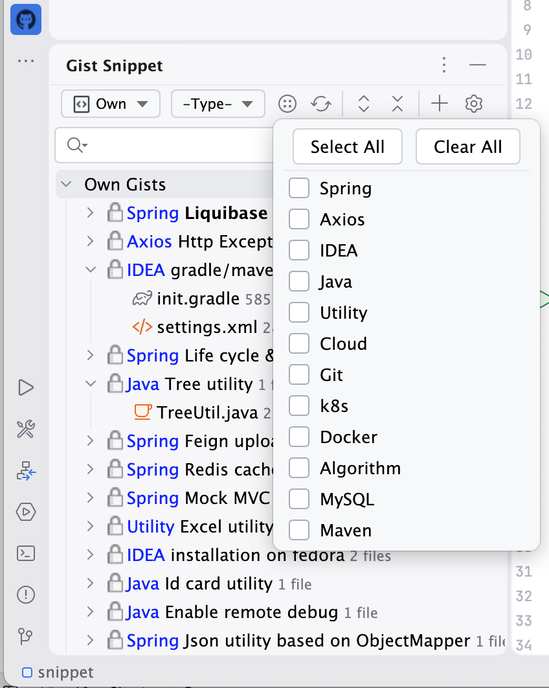This screenshot has width=549, height=688.
Task: Check the Axios tag checkbox
Action: (x=299, y=219)
